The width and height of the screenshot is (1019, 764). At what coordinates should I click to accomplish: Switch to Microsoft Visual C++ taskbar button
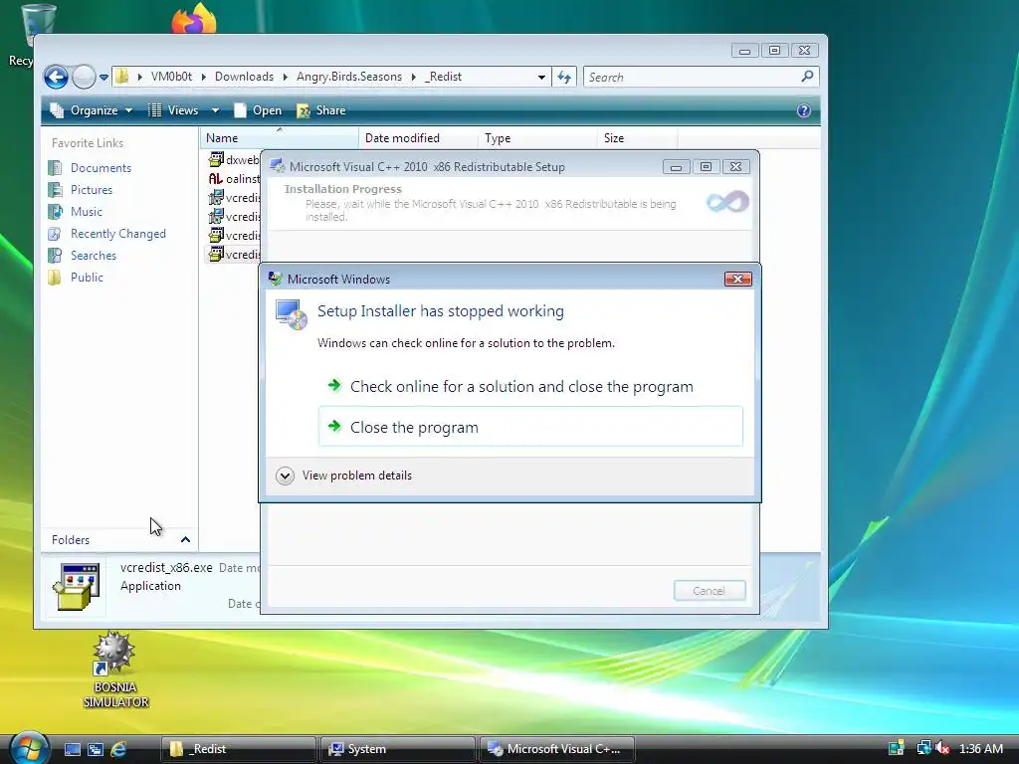(x=557, y=749)
